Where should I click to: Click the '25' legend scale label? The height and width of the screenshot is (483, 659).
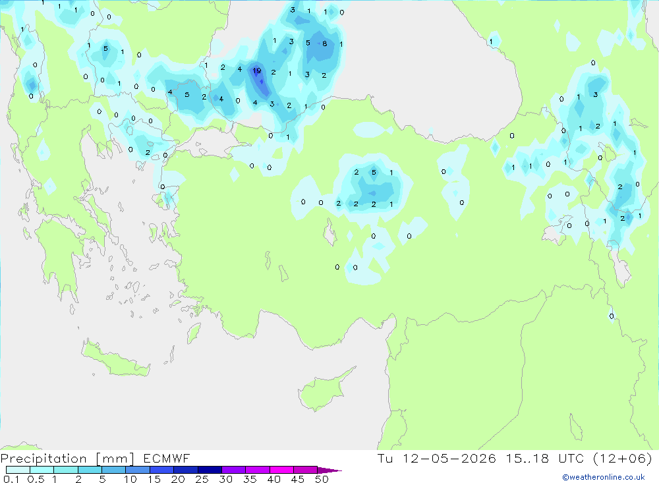coord(202,479)
